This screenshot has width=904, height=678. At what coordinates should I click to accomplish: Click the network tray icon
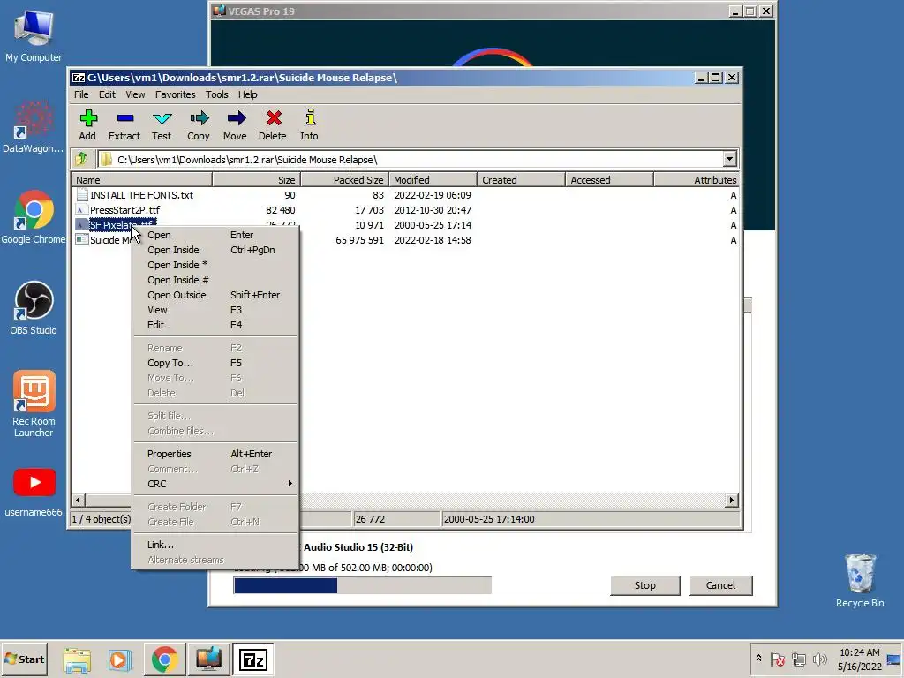pyautogui.click(x=798, y=659)
